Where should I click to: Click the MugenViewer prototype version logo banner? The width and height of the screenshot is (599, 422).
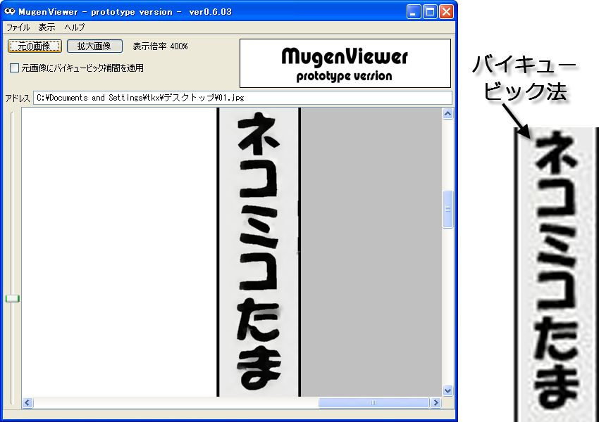pos(345,63)
